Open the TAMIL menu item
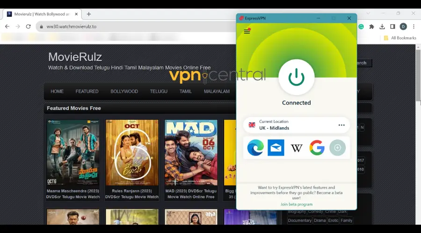Screen dimensions: 421x233 click(x=186, y=91)
